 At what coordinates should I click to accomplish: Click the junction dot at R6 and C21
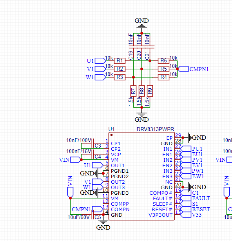pos(150,61)
